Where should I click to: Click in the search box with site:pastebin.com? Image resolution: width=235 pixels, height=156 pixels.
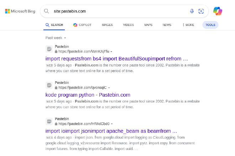120,11
